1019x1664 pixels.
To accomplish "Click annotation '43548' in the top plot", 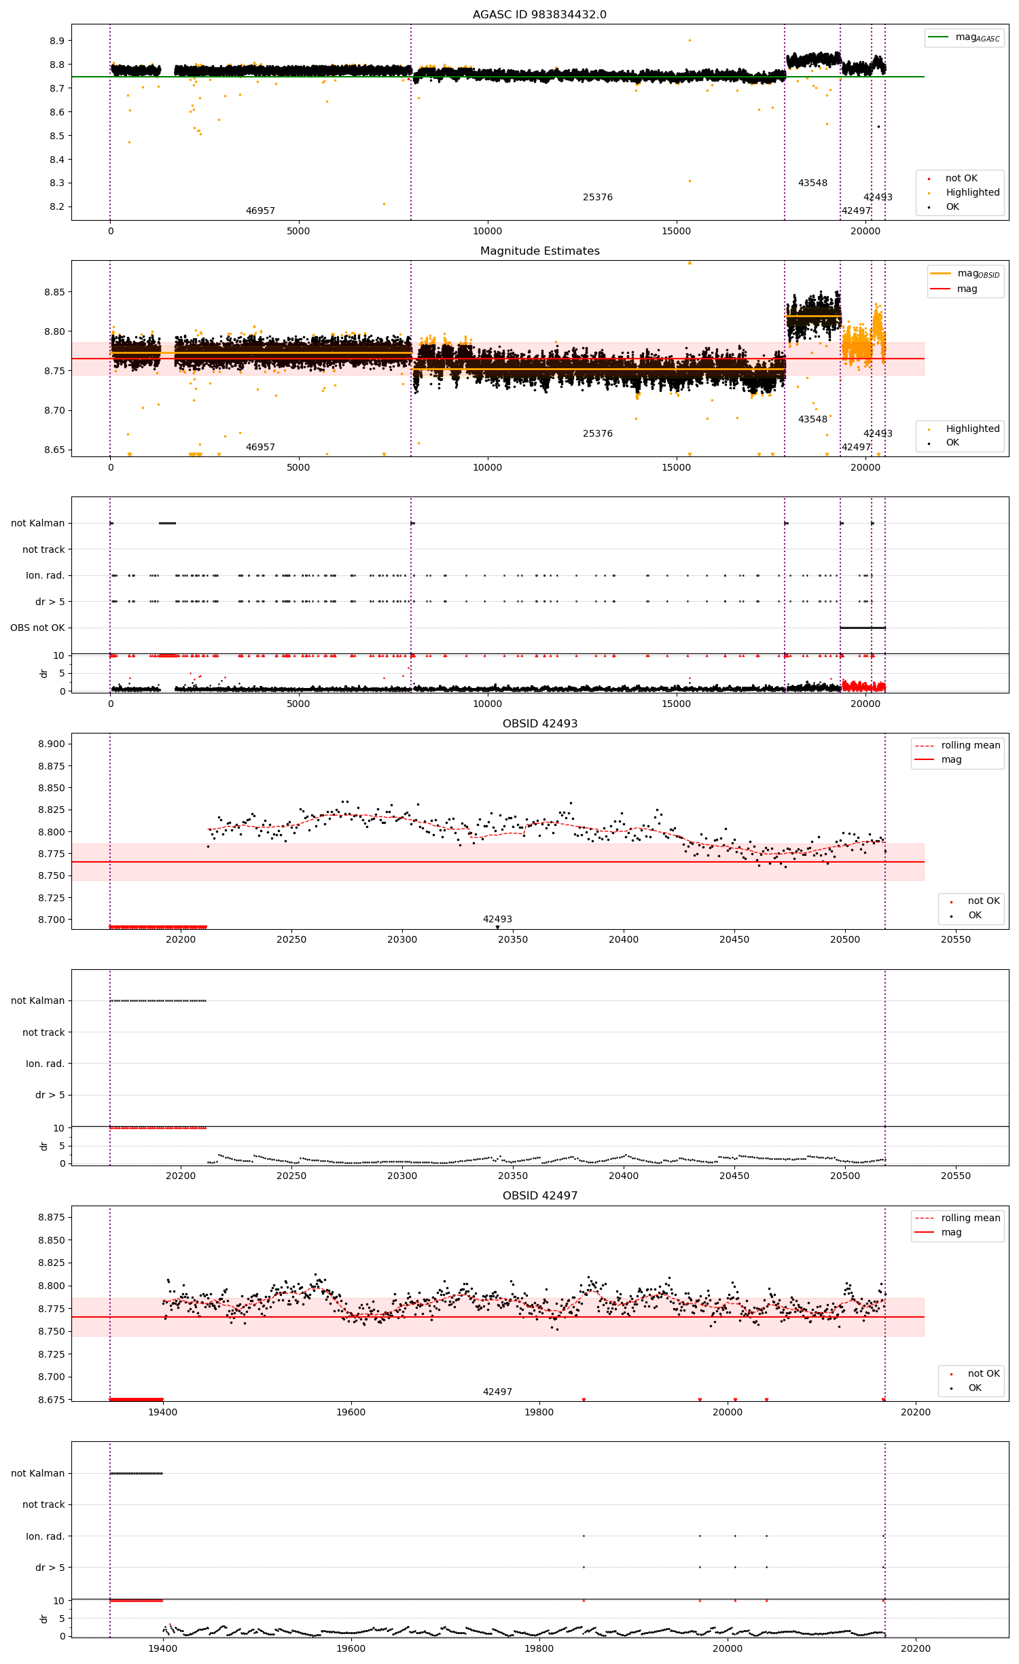I will (812, 183).
